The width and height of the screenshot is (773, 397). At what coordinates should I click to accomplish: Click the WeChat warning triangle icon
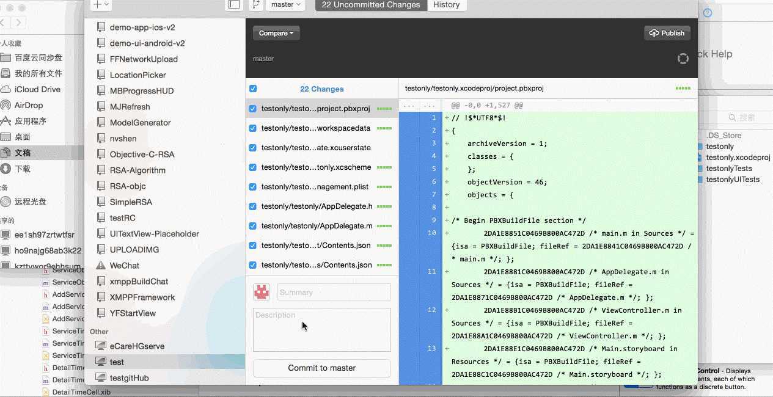pos(101,266)
